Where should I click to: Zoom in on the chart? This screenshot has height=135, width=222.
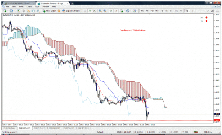tap(100, 11)
